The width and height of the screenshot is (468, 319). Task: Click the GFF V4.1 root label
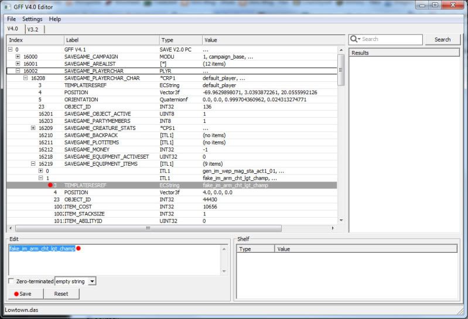pos(75,50)
